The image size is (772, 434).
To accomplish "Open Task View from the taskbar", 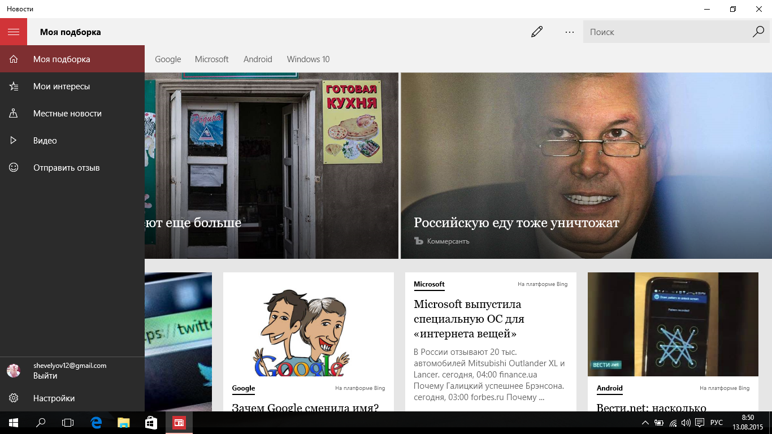I will [x=68, y=423].
